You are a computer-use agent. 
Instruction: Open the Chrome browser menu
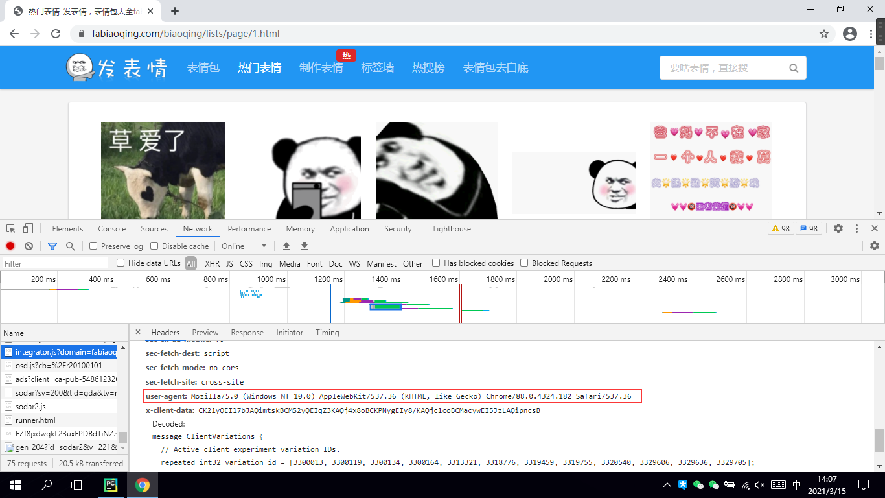(870, 33)
